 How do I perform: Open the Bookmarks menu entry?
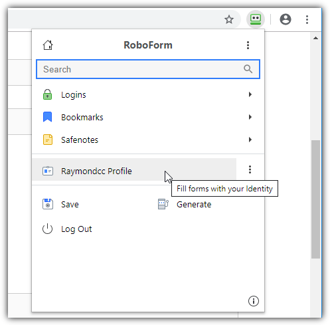pos(148,117)
